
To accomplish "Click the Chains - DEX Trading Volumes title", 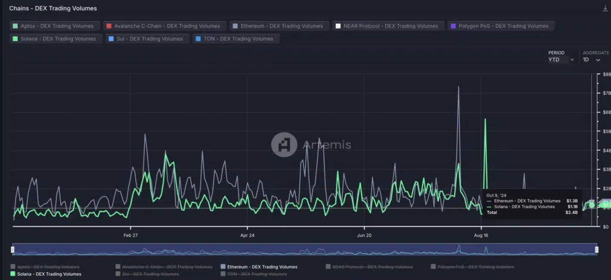I will [53, 8].
